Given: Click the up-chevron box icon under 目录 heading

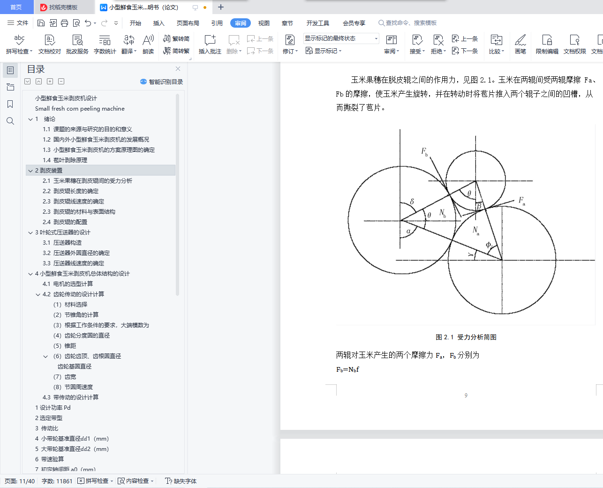Looking at the screenshot, I should (x=39, y=82).
